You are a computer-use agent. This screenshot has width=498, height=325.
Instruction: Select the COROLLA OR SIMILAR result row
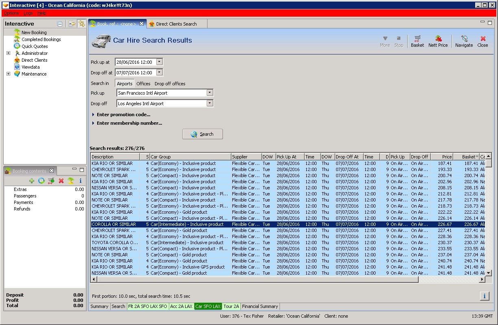(163, 224)
